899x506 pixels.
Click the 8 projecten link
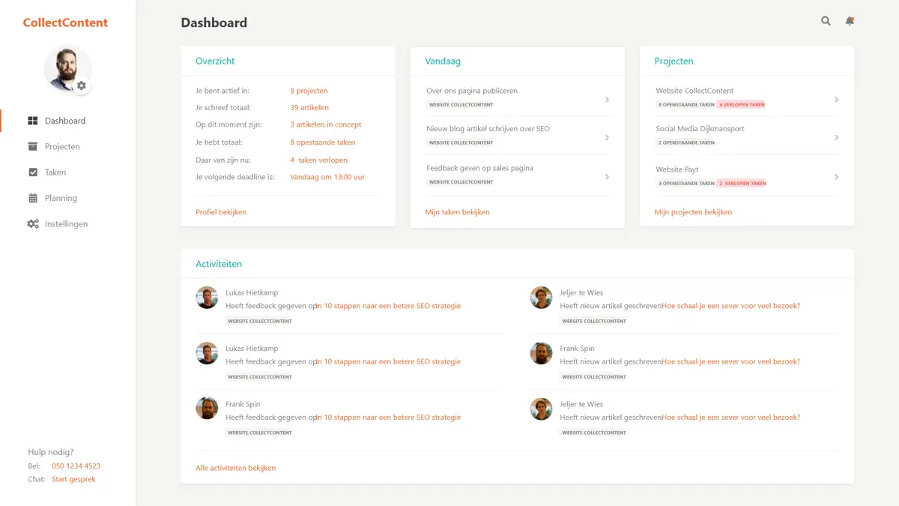pos(309,91)
